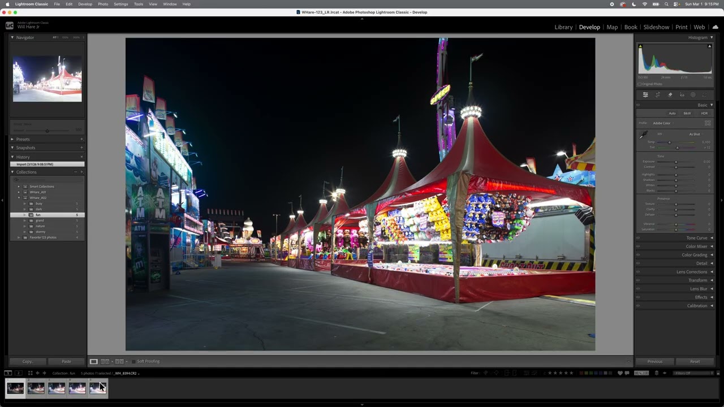This screenshot has width=724, height=407.
Task: Open the Profile Browser grid icon
Action: pyautogui.click(x=708, y=123)
